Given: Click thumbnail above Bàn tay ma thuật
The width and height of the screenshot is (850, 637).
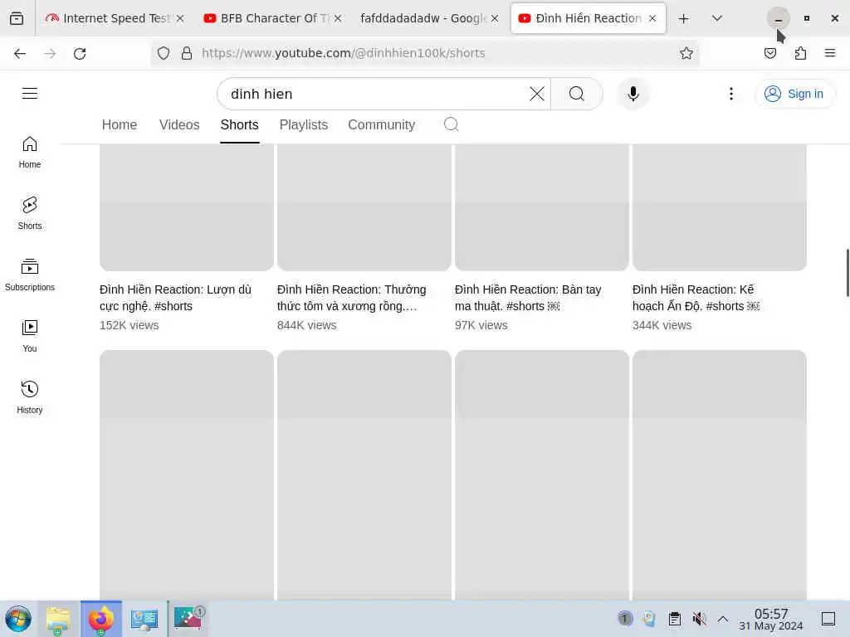Looking at the screenshot, I should point(541,207).
